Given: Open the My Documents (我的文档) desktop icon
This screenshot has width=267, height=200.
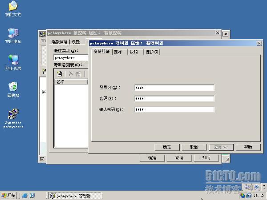Looking at the screenshot, I should [13, 8].
